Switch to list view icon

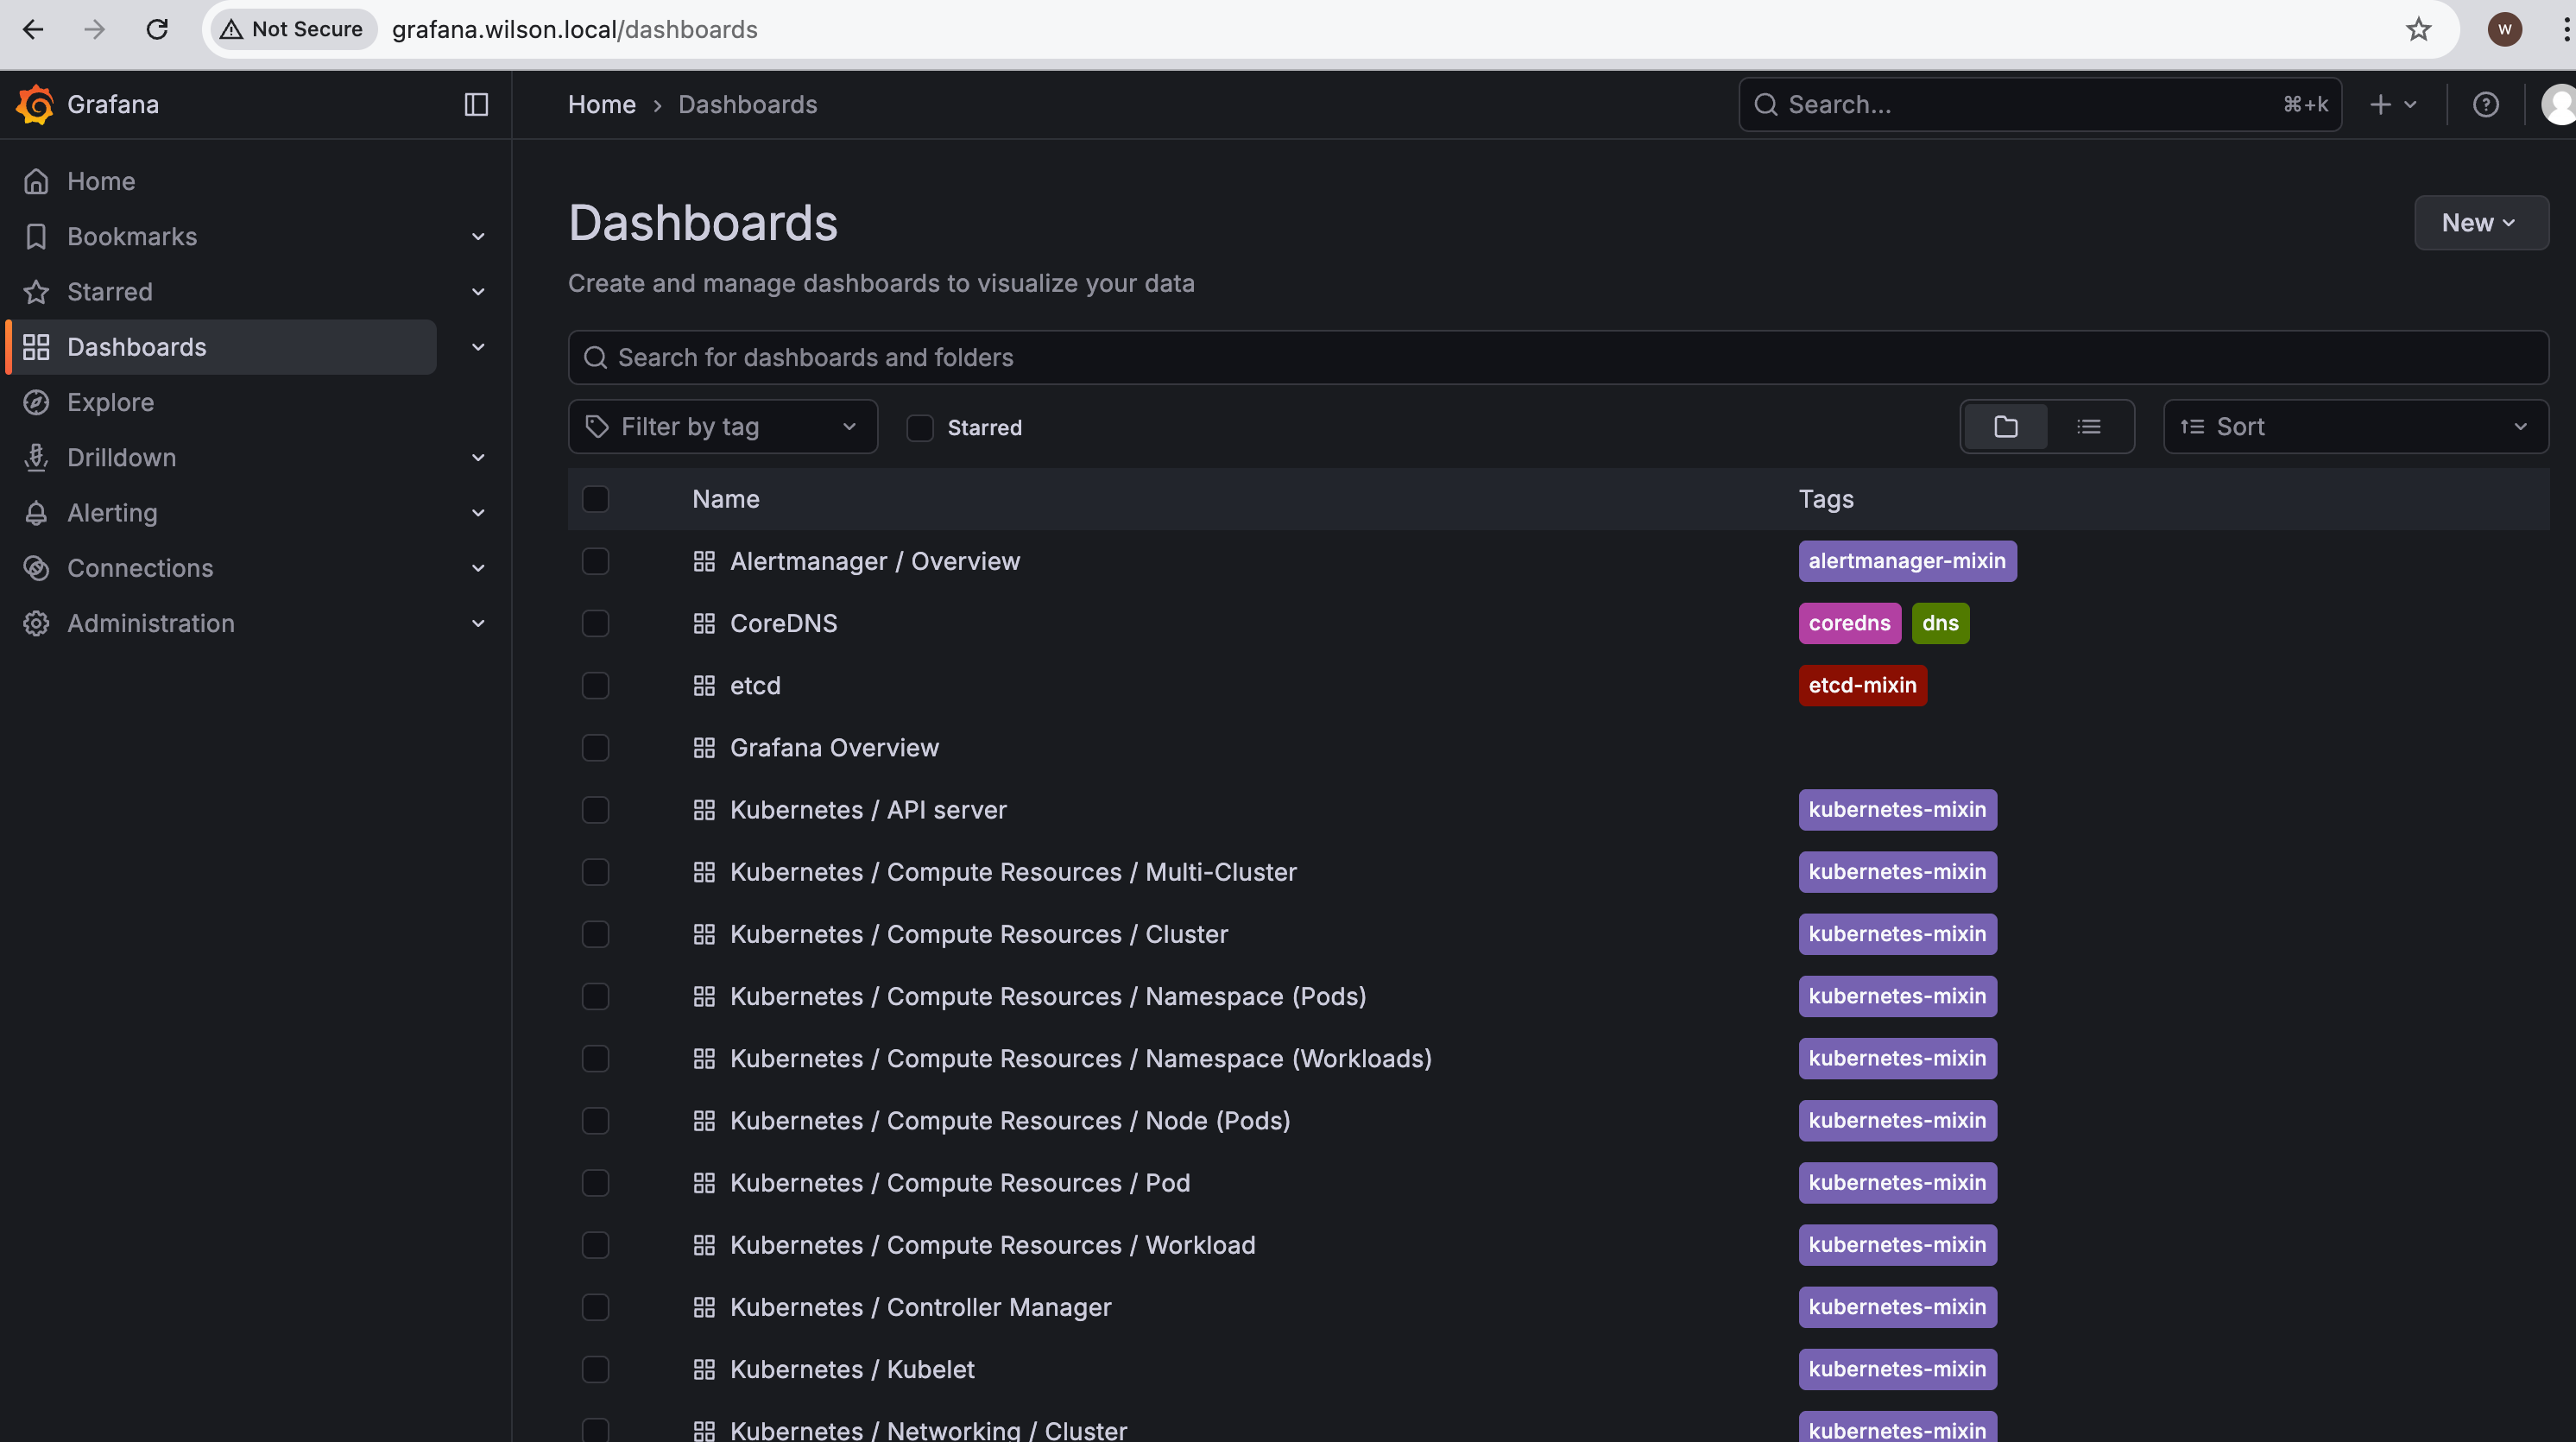pos(2088,427)
